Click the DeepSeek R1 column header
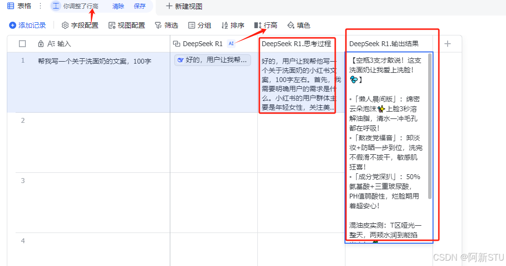The image size is (506, 266). click(x=214, y=44)
